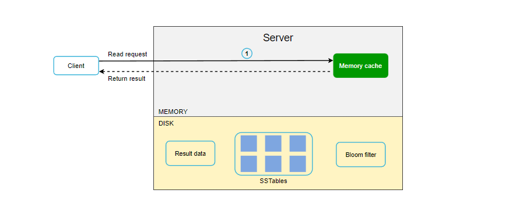Click the Return result label
The height and width of the screenshot is (211, 516).
127,78
